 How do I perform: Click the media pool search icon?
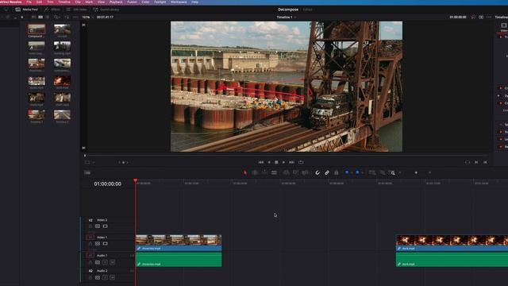coord(56,17)
